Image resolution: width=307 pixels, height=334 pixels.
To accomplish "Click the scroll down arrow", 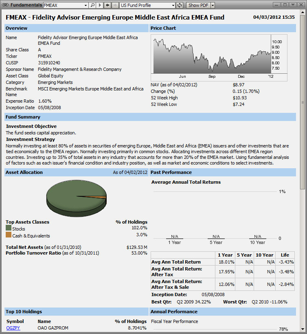I will pos(303,329).
